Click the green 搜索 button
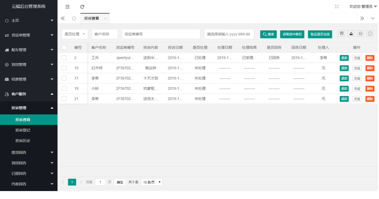This screenshot has width=379, height=199. click(x=268, y=34)
